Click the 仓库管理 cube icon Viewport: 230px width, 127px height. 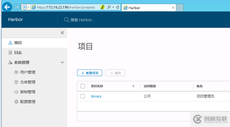coord(16,82)
